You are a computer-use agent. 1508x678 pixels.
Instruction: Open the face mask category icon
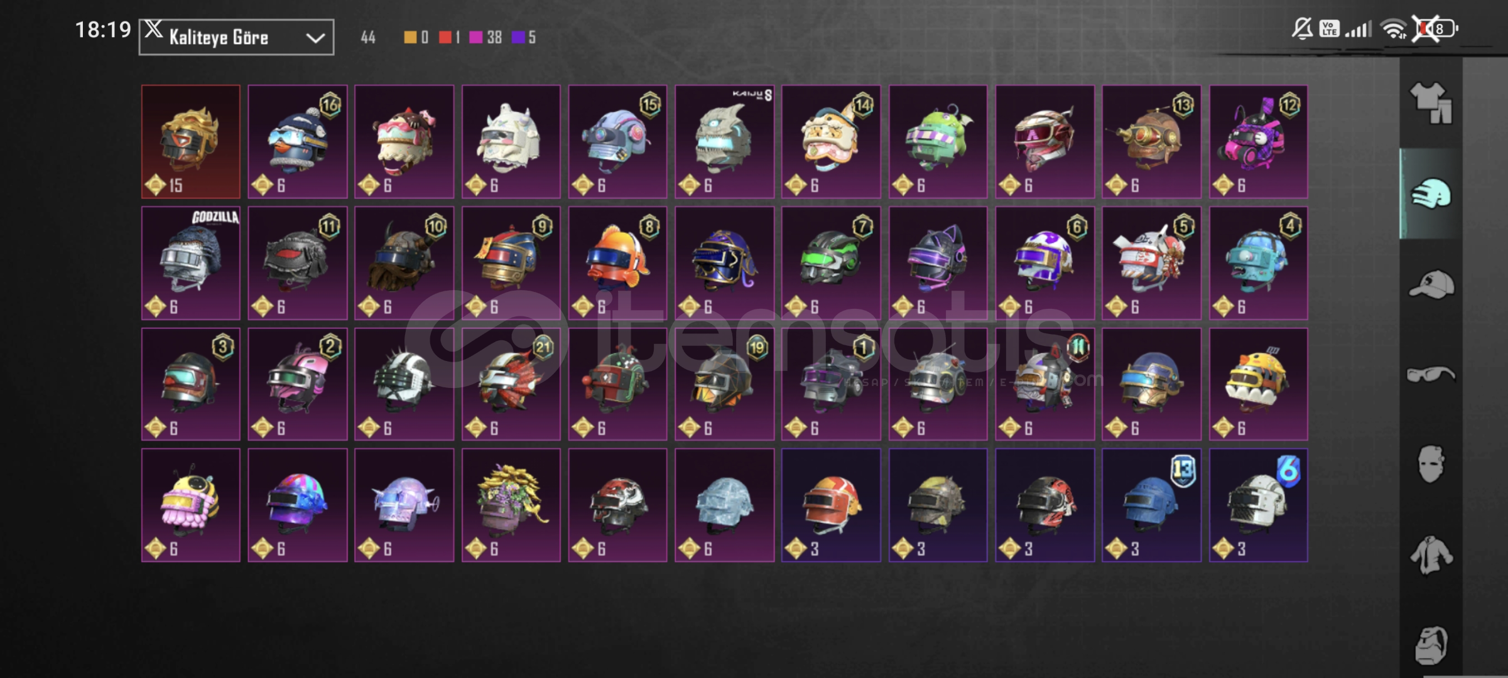tap(1431, 464)
